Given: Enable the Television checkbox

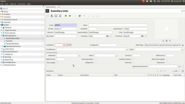Looking at the screenshot, I should tap(167, 62).
